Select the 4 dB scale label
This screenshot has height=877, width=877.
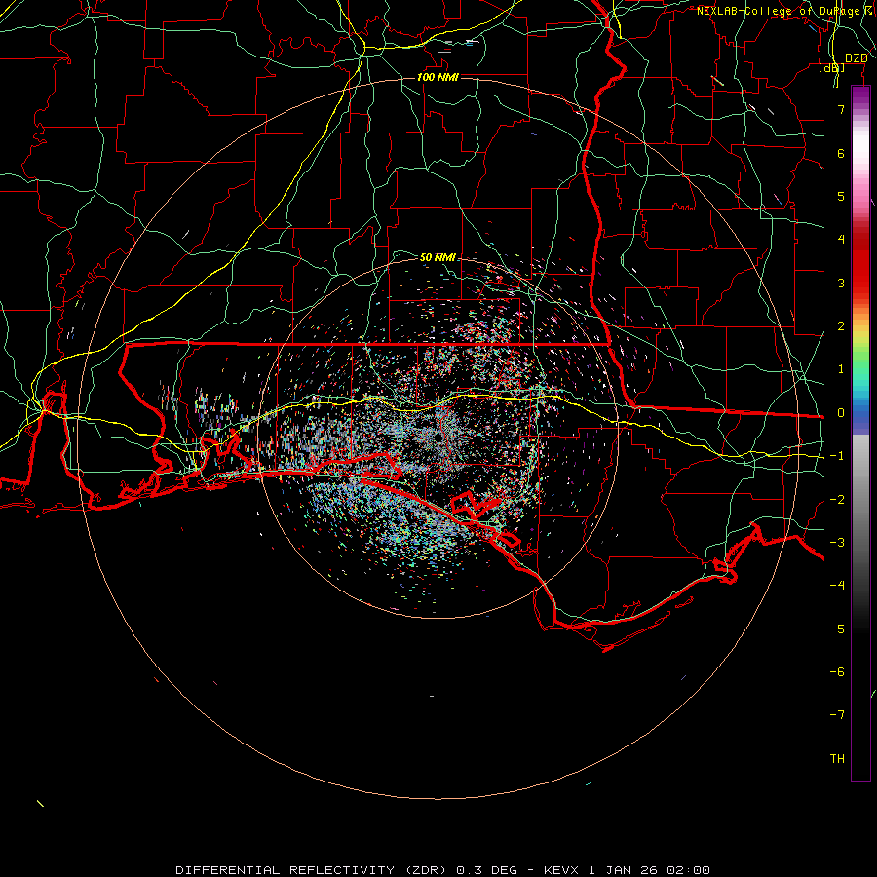(841, 240)
